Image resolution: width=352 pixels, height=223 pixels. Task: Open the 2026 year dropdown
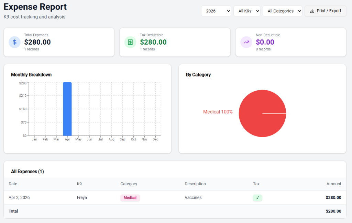(x=216, y=11)
